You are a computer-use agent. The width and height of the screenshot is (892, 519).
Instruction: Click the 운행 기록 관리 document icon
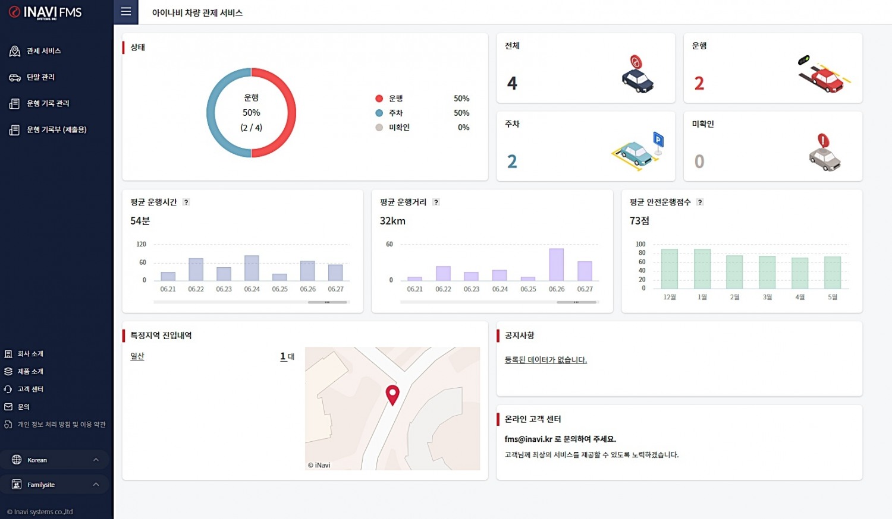(x=14, y=104)
